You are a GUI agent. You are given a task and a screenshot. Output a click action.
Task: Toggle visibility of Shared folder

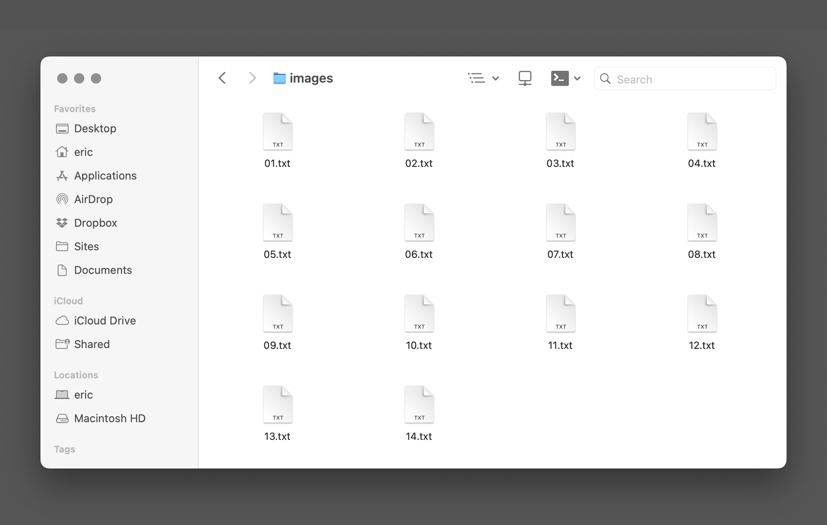(x=92, y=343)
